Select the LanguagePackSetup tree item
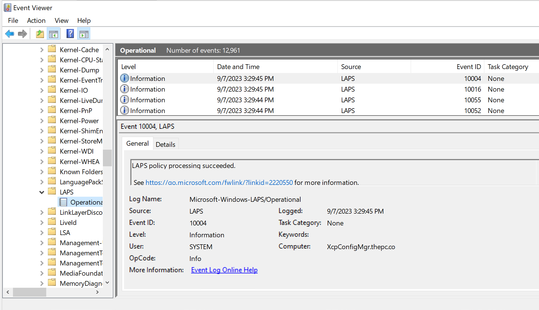539x310 pixels. [x=81, y=182]
